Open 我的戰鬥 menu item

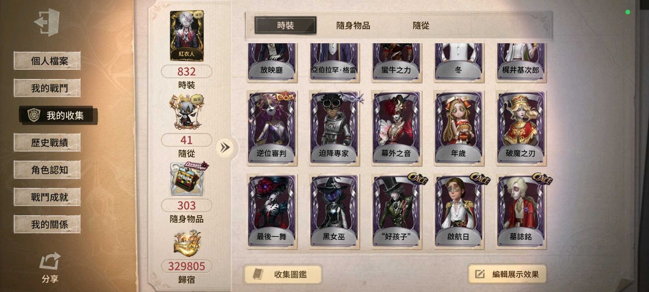point(47,88)
